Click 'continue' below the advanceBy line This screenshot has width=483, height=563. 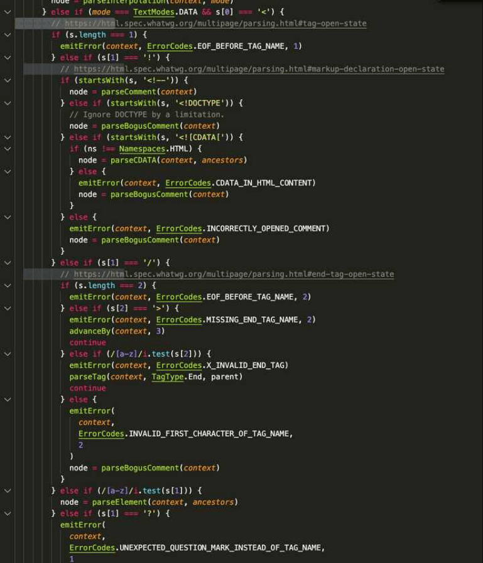88,343
